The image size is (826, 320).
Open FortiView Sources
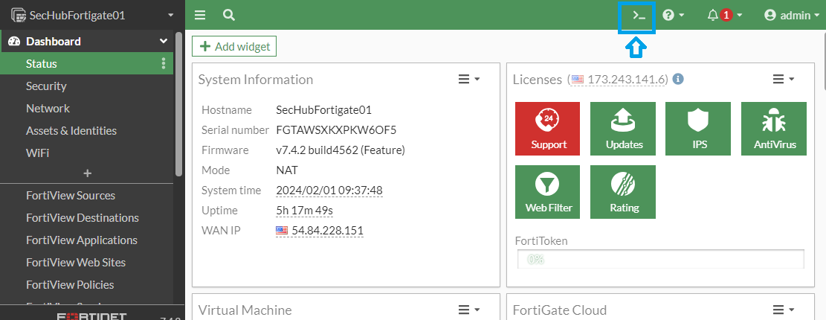(x=71, y=196)
